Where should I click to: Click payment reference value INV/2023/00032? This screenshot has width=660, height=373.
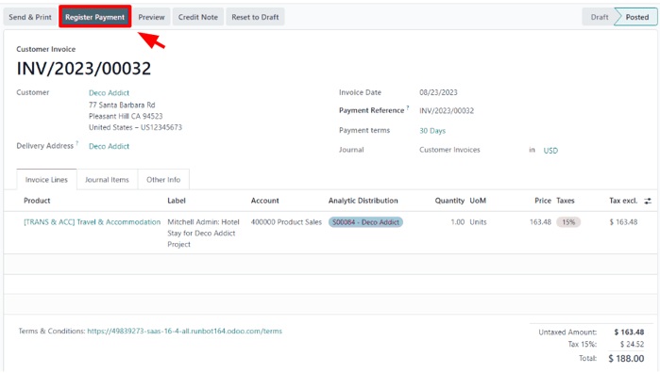click(x=447, y=111)
